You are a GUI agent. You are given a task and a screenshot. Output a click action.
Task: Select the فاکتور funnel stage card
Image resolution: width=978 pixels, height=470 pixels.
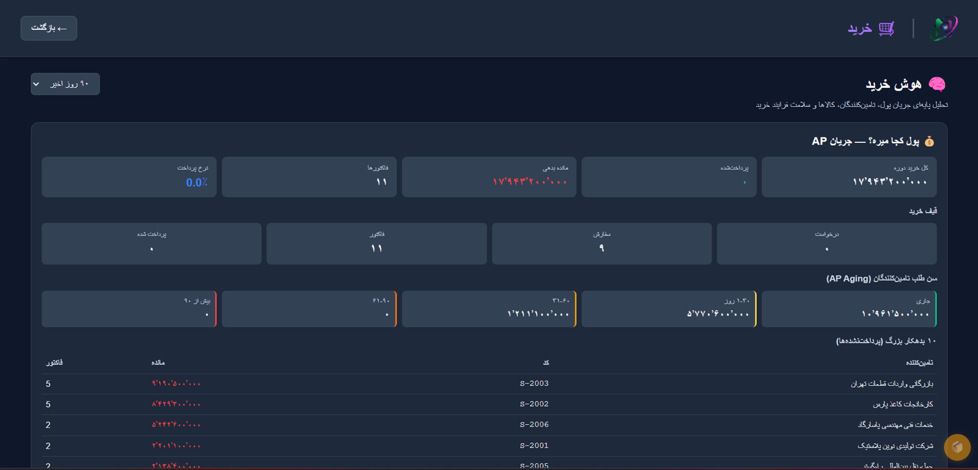click(377, 244)
